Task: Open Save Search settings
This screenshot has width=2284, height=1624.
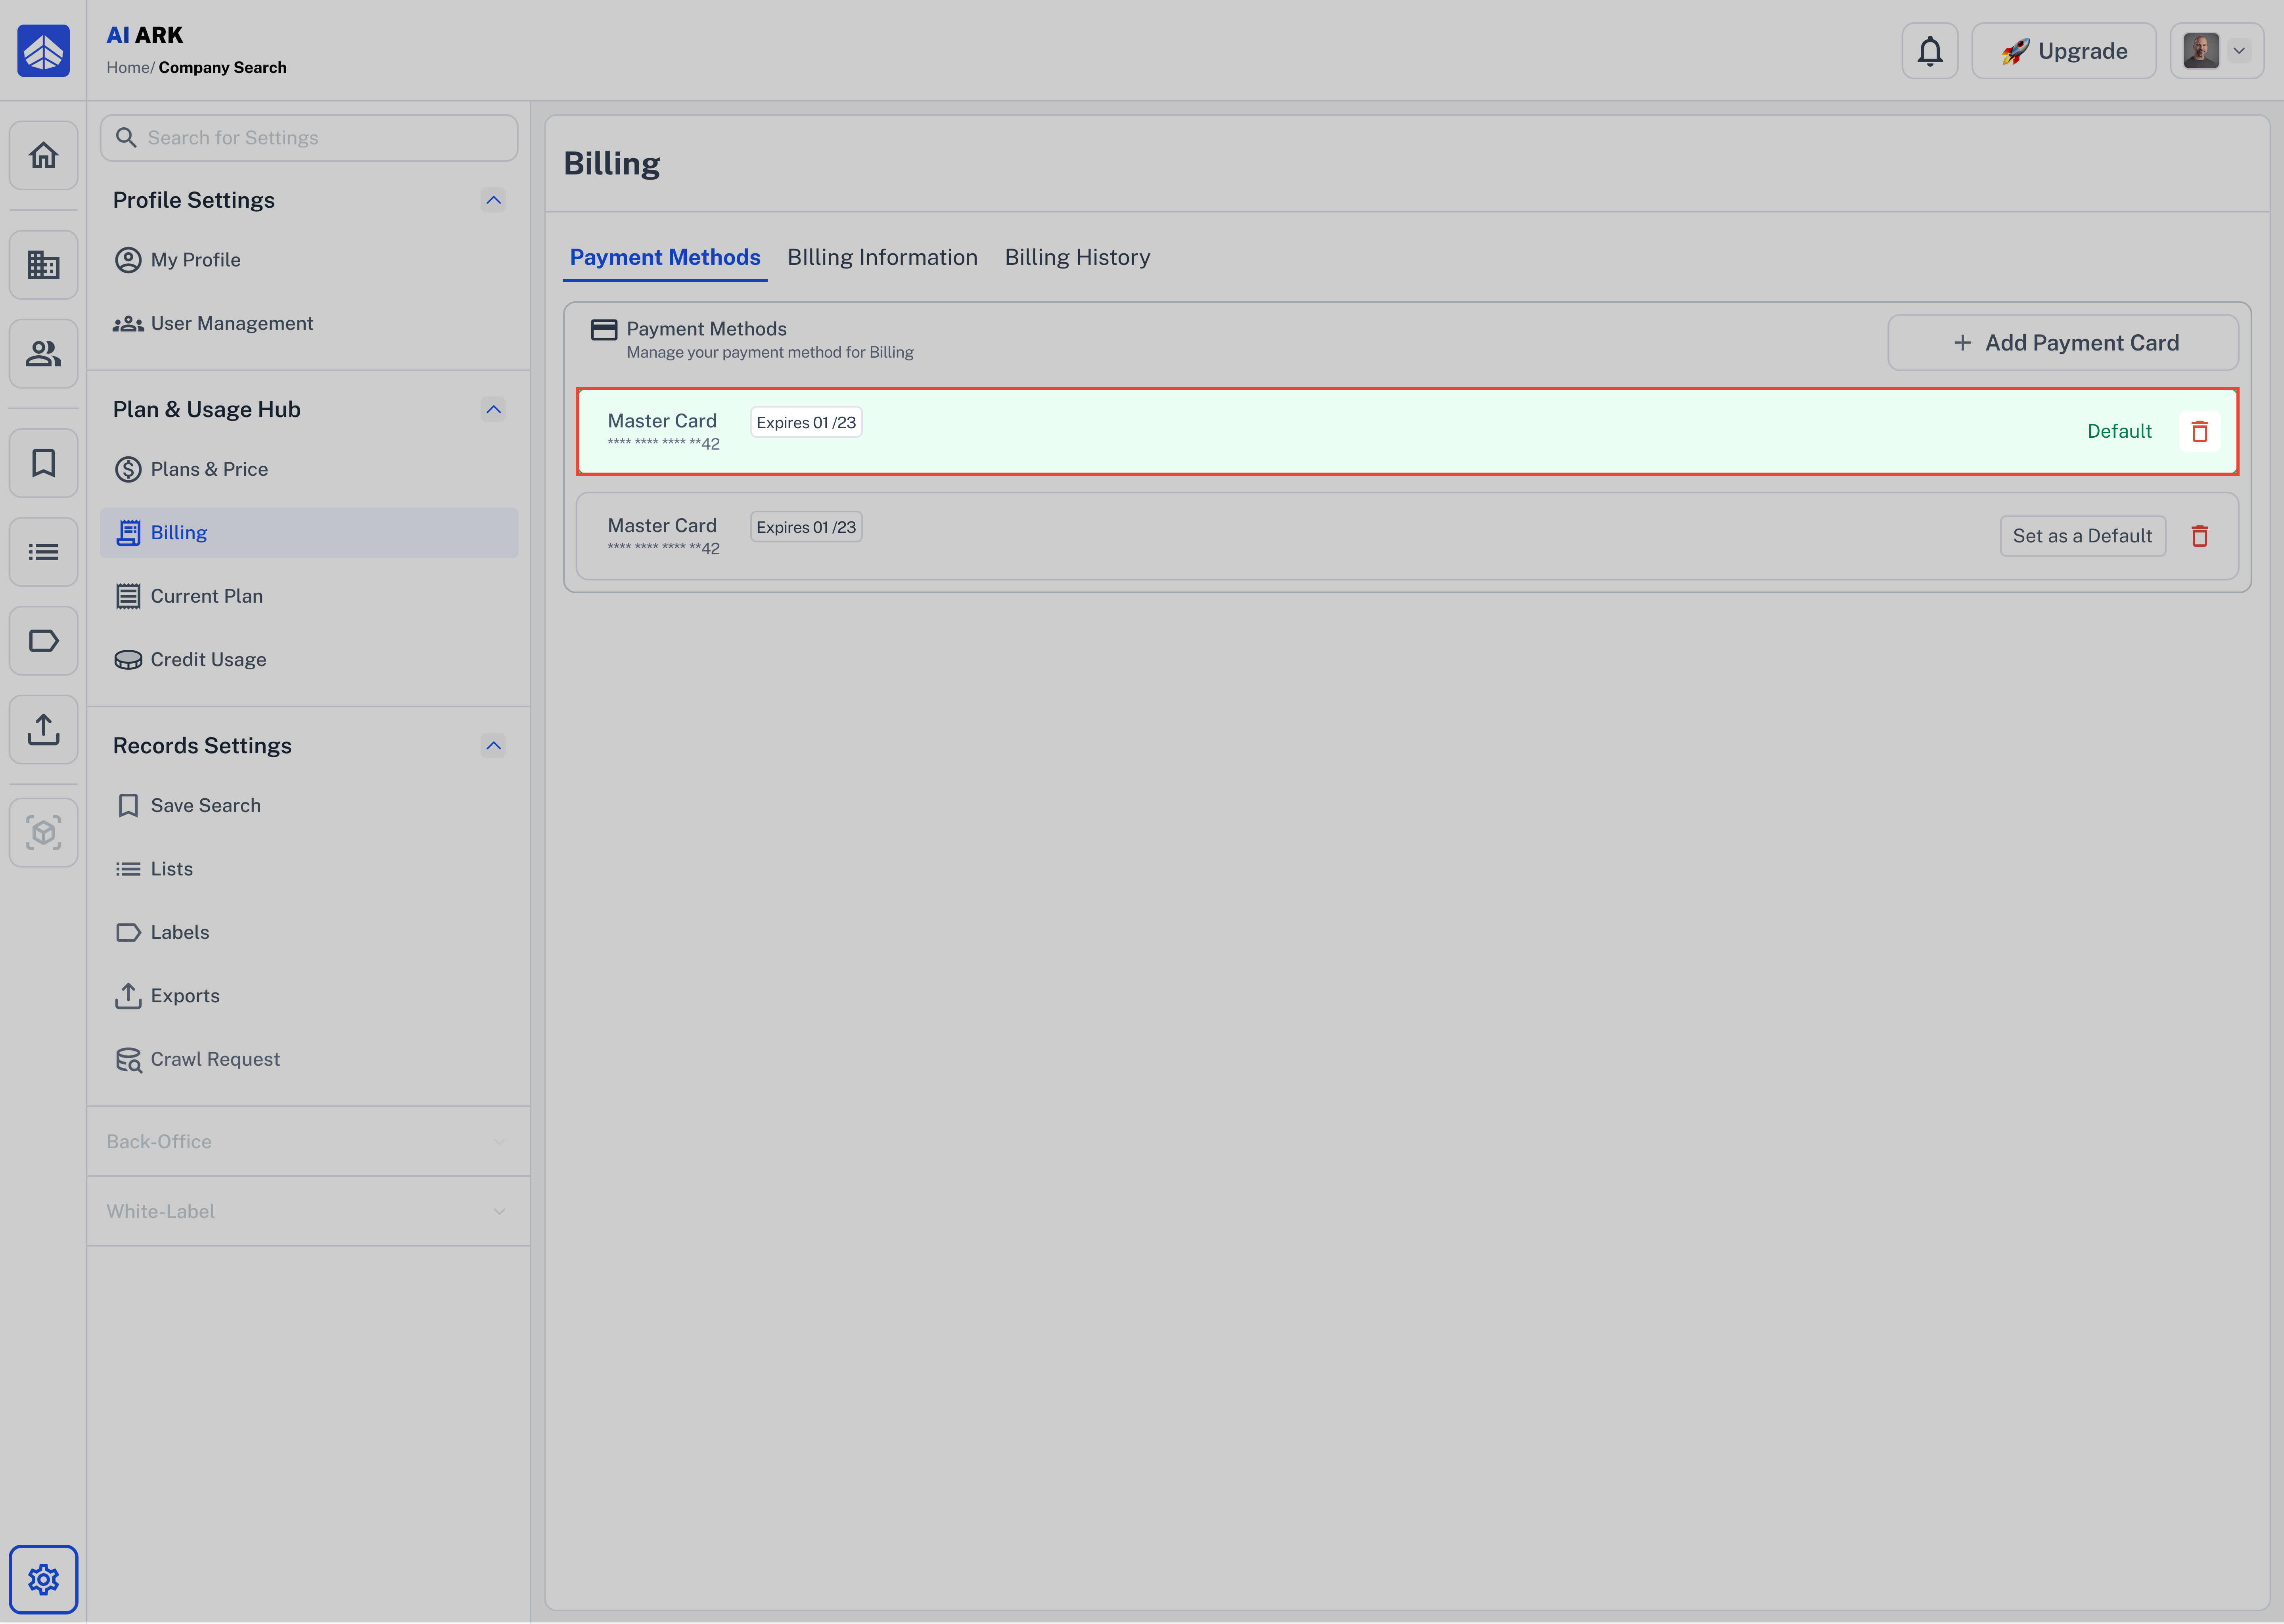Action: coord(309,806)
